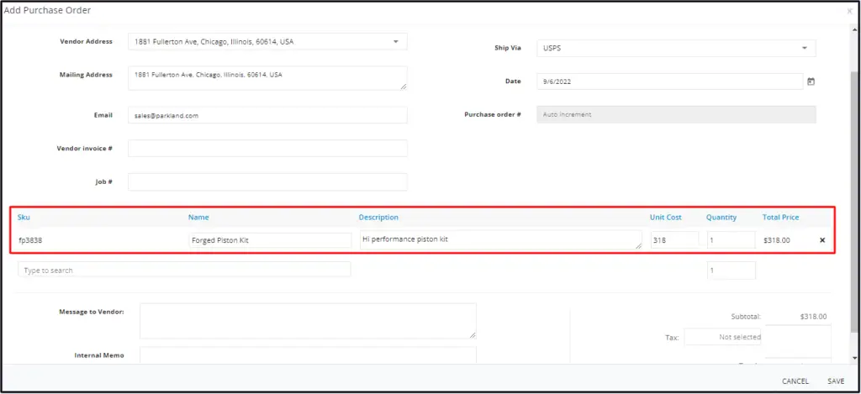
Task: Click the Email field with sales@parkland.com
Action: 267,115
